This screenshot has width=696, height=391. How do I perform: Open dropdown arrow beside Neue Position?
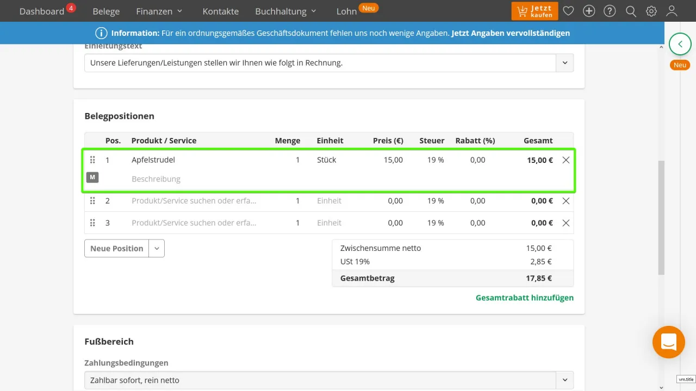[x=157, y=248]
